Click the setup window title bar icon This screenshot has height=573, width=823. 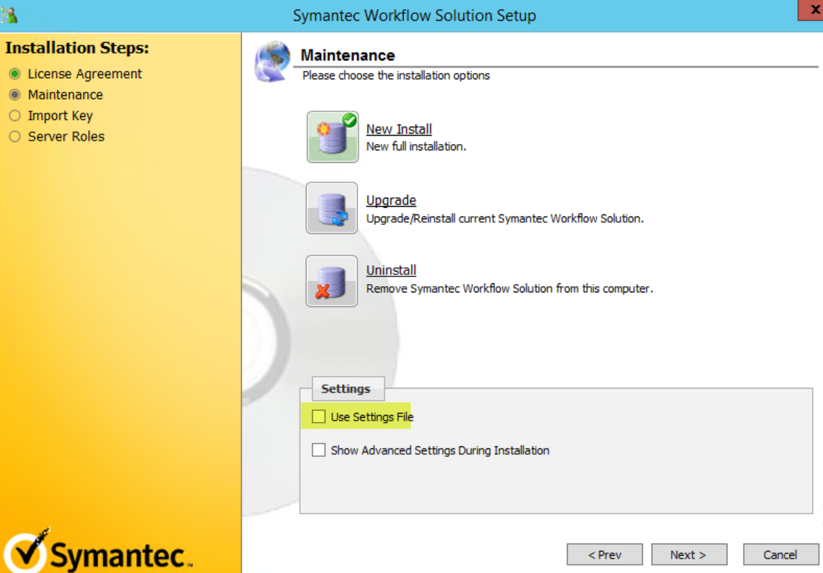[9, 15]
